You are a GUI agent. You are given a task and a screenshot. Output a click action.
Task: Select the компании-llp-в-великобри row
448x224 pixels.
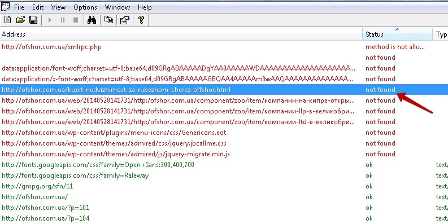pos(224,111)
